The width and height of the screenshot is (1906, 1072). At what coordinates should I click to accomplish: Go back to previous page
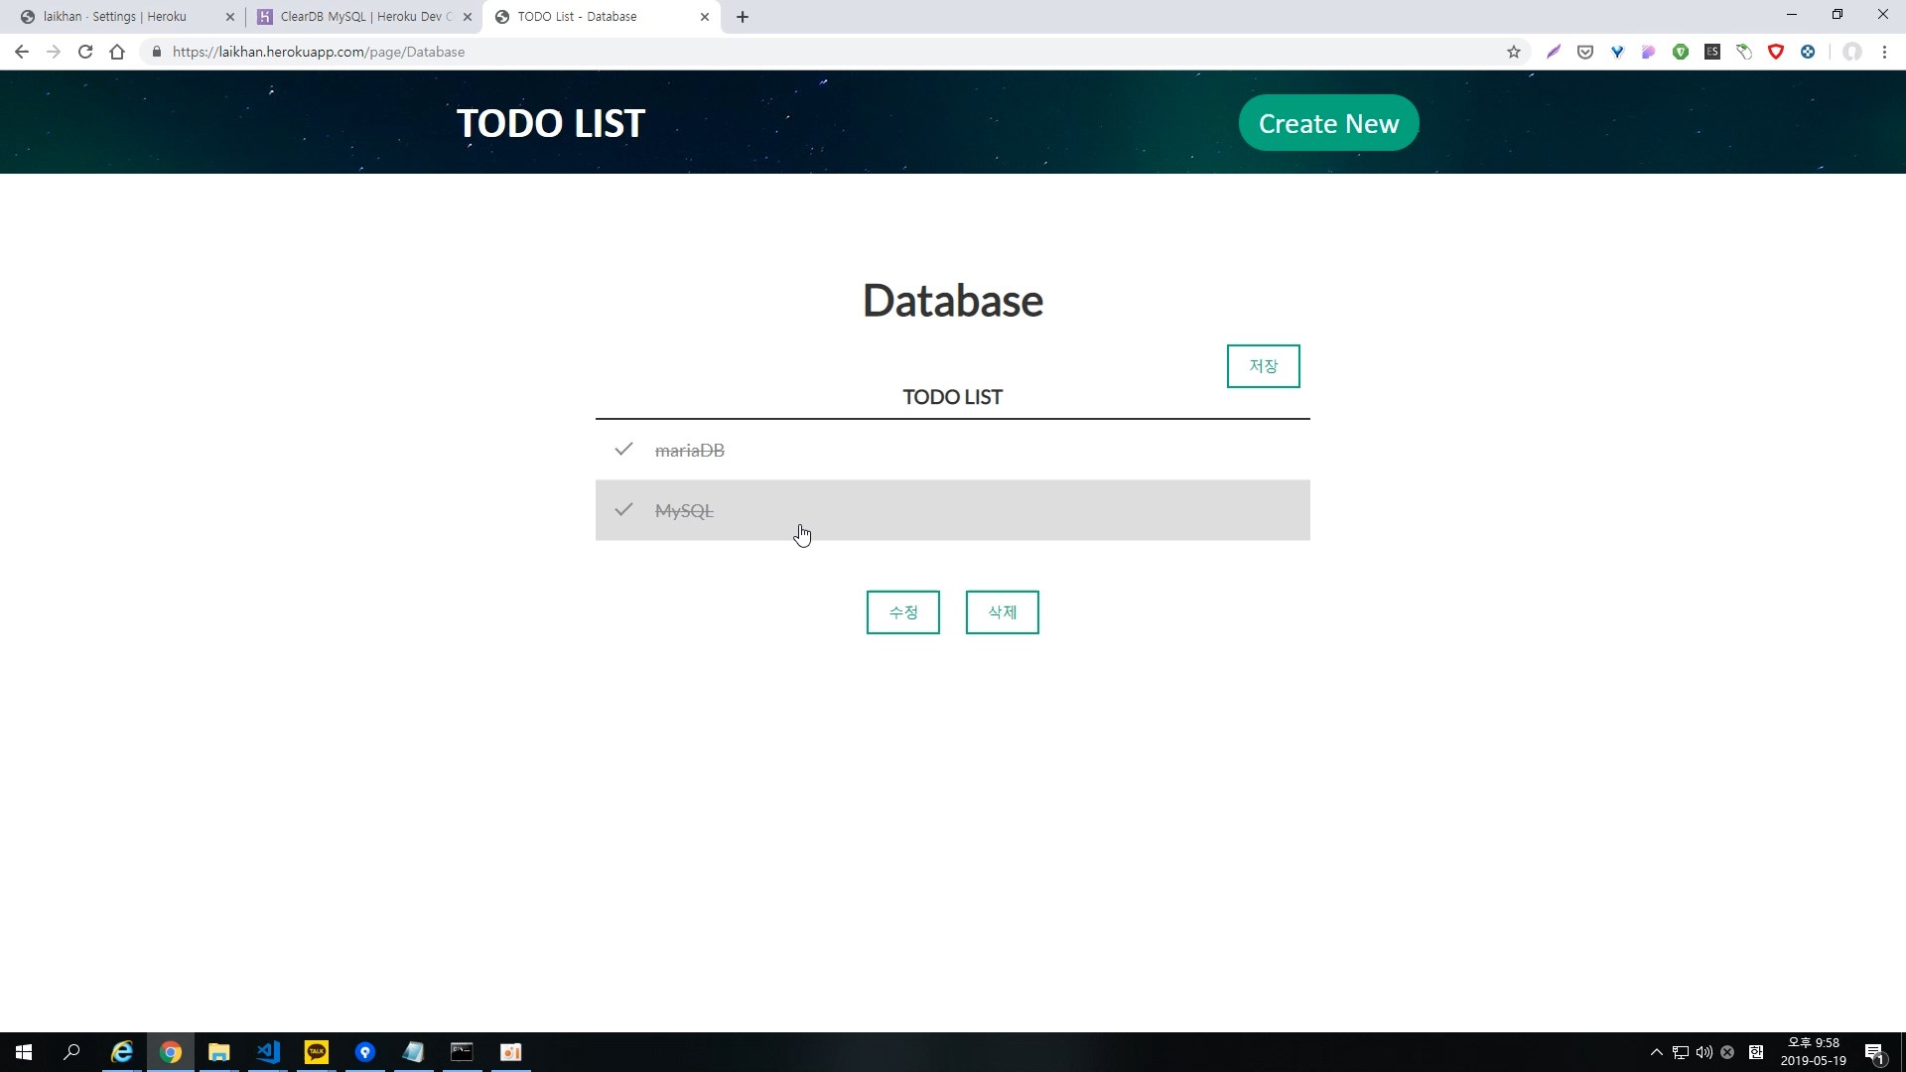click(22, 52)
